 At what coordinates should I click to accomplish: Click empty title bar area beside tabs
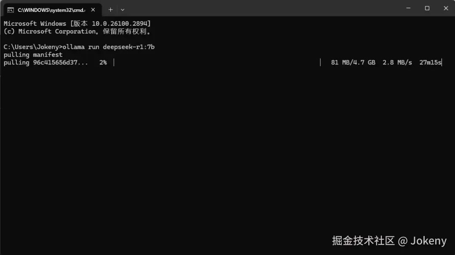261,8
